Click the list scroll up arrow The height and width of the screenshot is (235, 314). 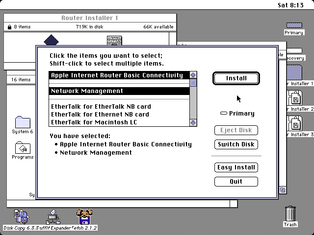[193, 75]
